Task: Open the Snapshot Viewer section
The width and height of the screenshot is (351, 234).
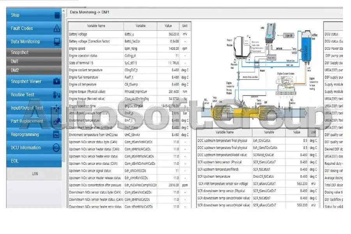Action: 34,81
